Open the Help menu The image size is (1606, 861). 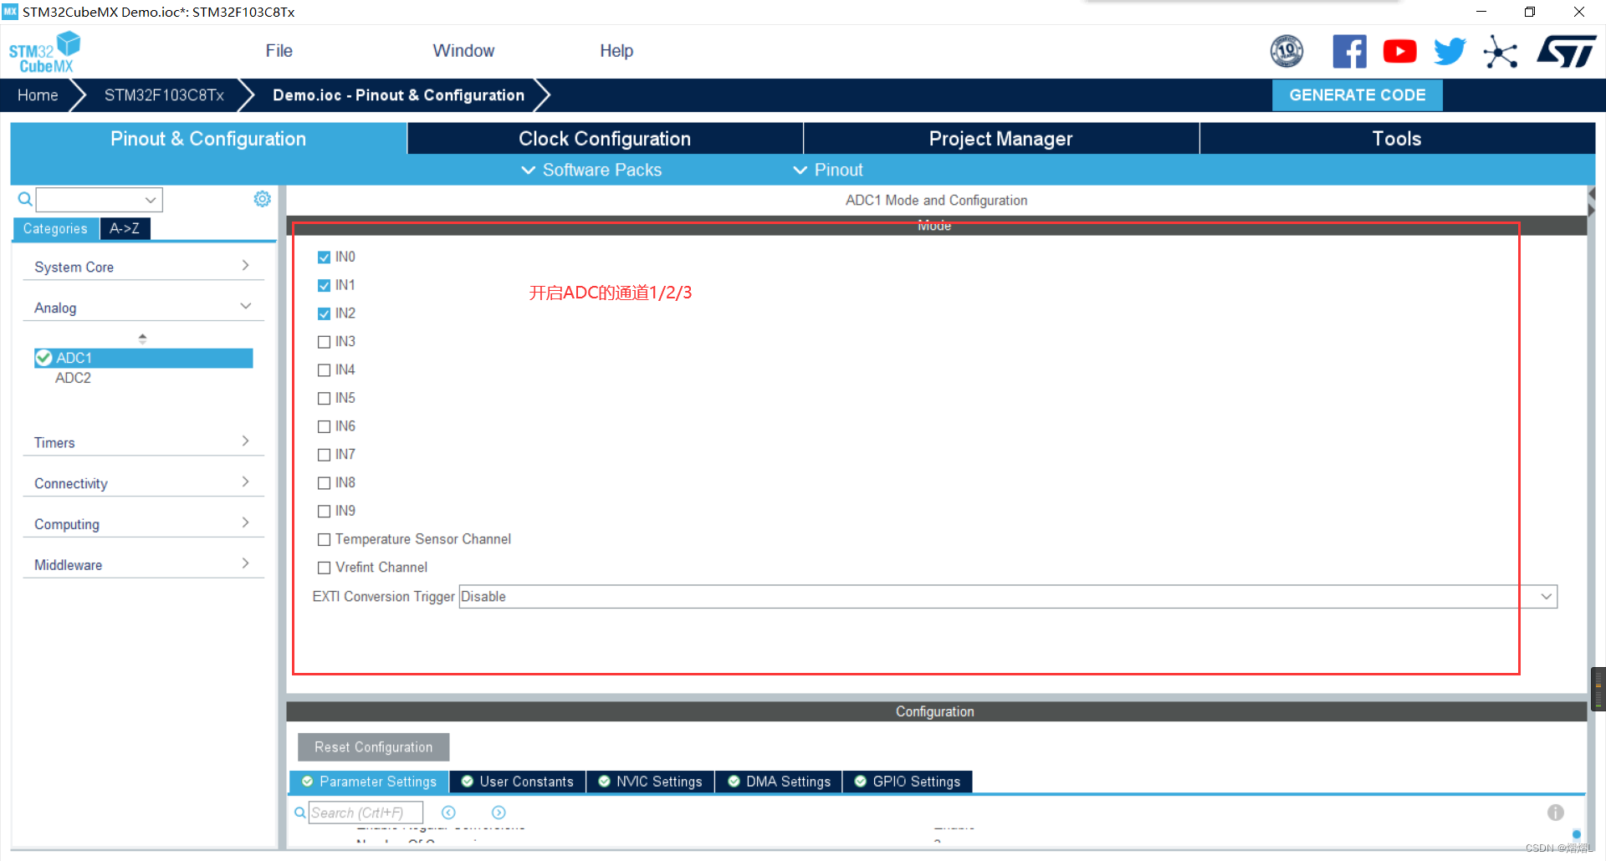(x=616, y=51)
